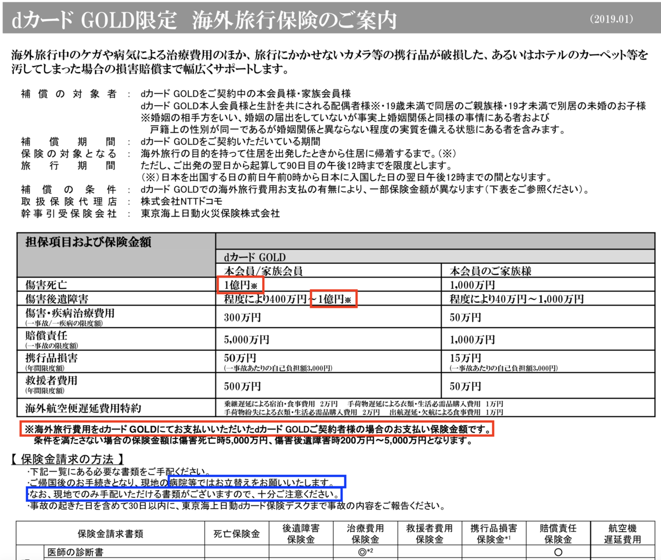Click the row label '傷害・疾病治療費用'
Viewport: 661px width, 560px height.
(70, 313)
